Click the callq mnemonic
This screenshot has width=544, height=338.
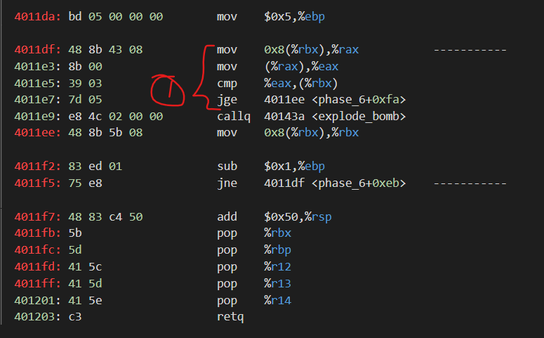(x=234, y=116)
